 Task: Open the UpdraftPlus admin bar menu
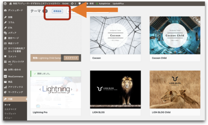tap(118, 4)
